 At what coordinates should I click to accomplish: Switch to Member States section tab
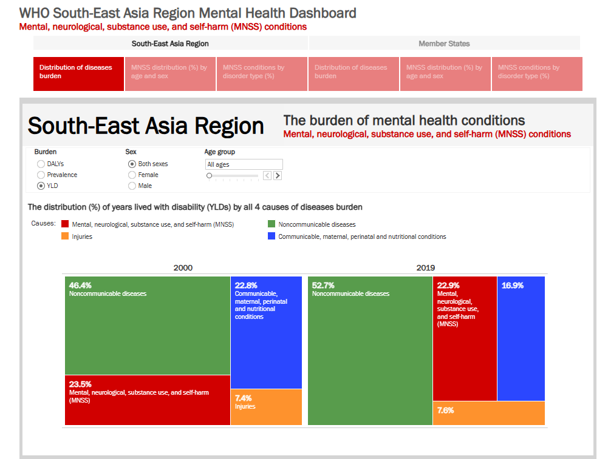point(445,43)
